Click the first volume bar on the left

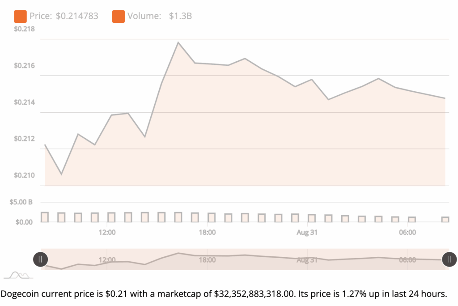click(x=45, y=217)
